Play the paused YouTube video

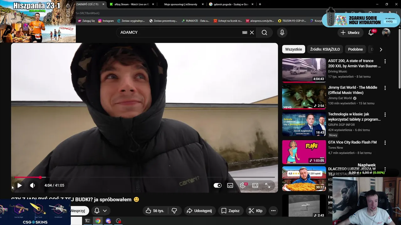click(19, 185)
